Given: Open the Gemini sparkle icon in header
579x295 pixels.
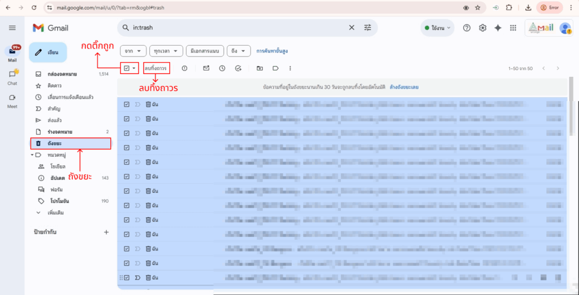Looking at the screenshot, I should pyautogui.click(x=498, y=28).
